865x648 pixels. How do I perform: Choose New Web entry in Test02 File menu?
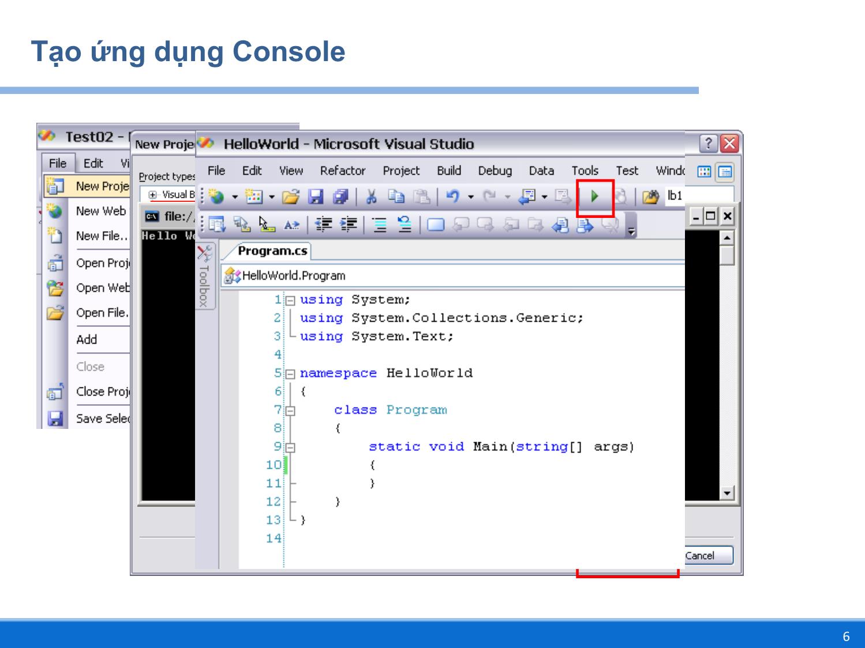point(87,211)
